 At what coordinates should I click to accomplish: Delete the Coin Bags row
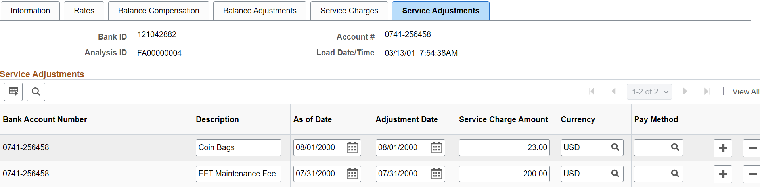click(x=752, y=148)
